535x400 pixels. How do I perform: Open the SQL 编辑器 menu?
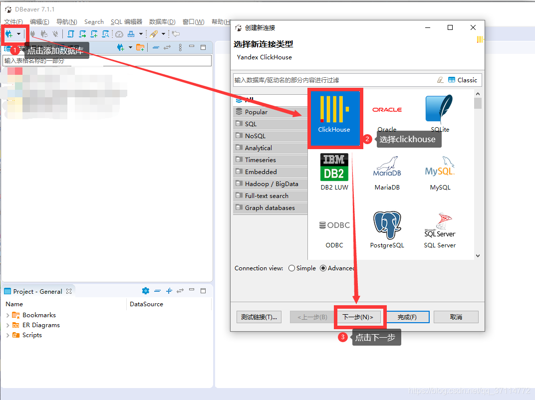point(126,22)
